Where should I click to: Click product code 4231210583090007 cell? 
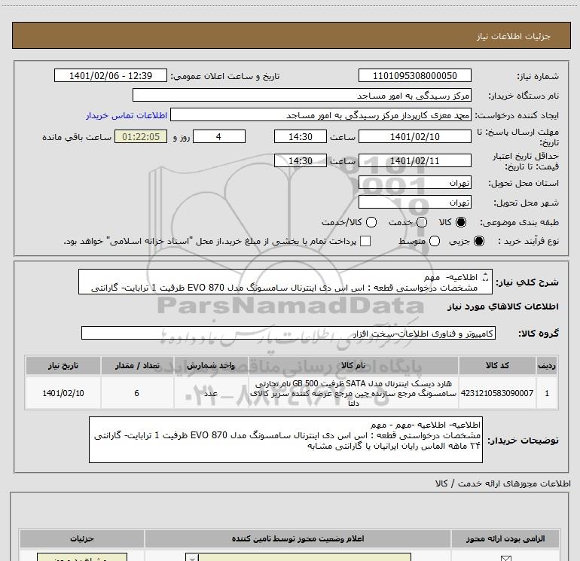point(497,393)
